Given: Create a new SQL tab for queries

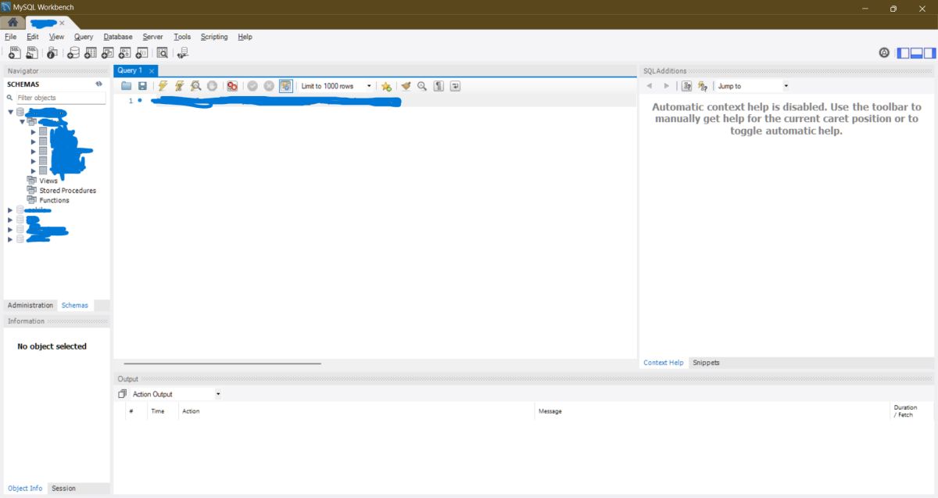Looking at the screenshot, I should click(x=15, y=53).
